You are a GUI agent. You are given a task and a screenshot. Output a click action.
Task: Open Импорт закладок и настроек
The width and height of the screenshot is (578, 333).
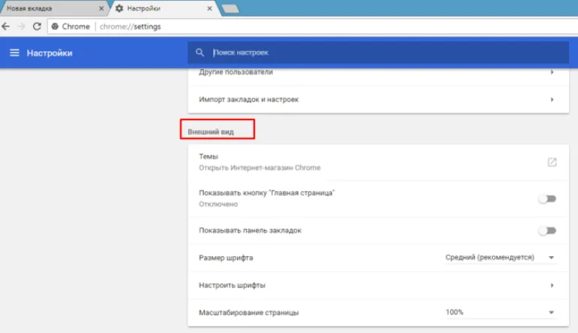(379, 99)
